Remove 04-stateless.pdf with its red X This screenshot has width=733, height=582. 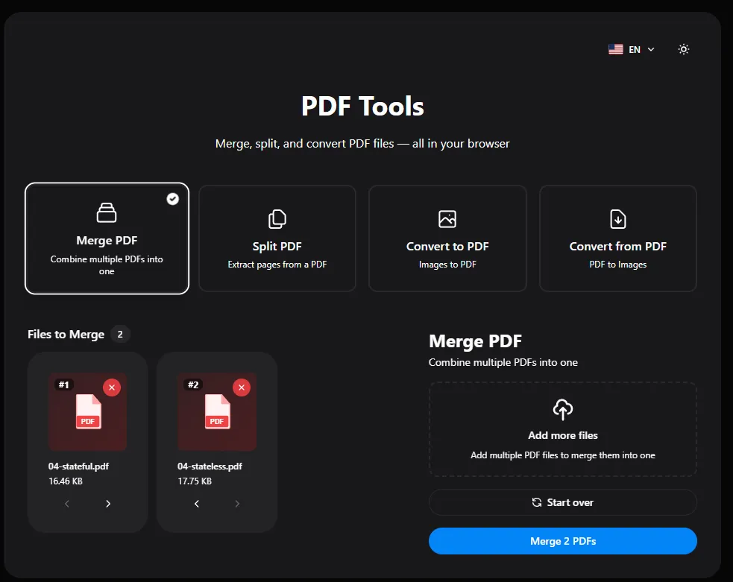click(242, 387)
